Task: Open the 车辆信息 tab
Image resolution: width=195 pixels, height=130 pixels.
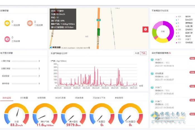Action: point(42,98)
